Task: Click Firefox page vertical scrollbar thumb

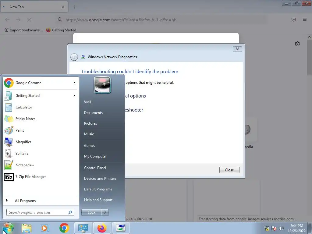Action: point(310,57)
